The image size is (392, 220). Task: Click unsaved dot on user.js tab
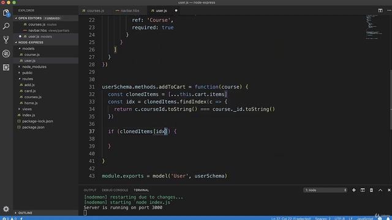[x=176, y=10]
